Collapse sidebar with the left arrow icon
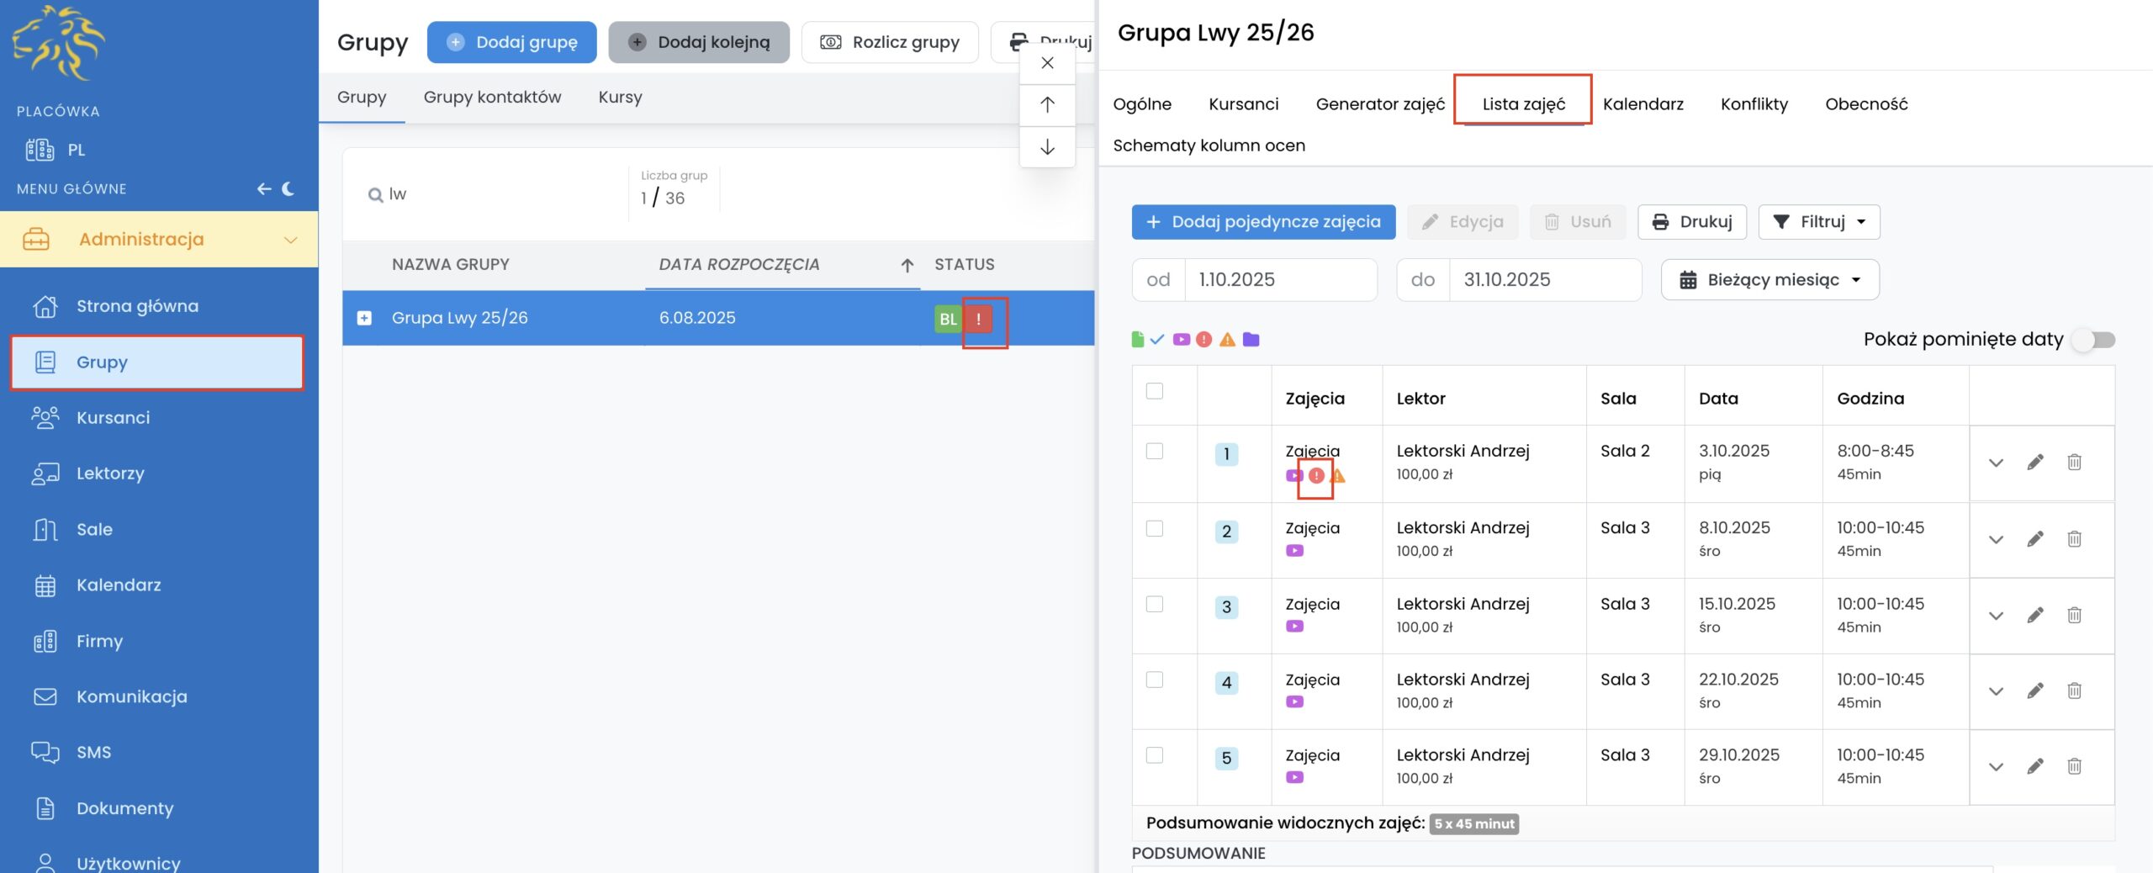2153x873 pixels. [x=264, y=188]
